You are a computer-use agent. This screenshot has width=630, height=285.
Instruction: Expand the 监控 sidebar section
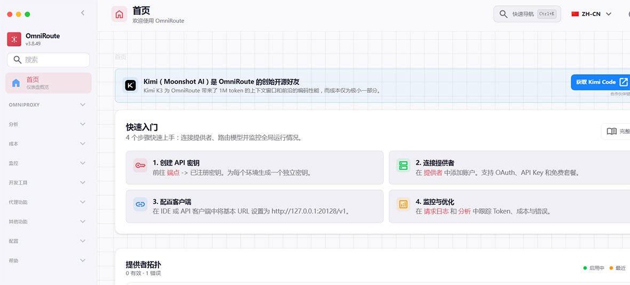tap(48, 163)
